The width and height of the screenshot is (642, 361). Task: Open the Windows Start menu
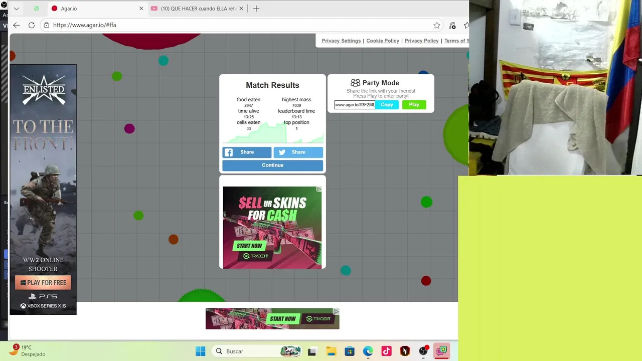(200, 351)
